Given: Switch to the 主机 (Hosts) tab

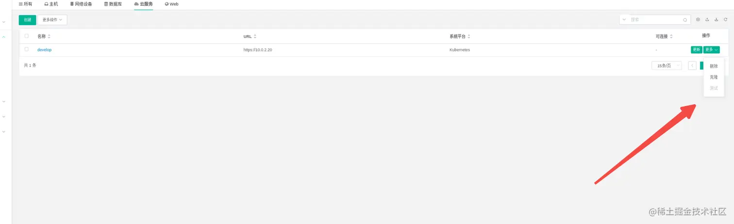Looking at the screenshot, I should [x=51, y=4].
